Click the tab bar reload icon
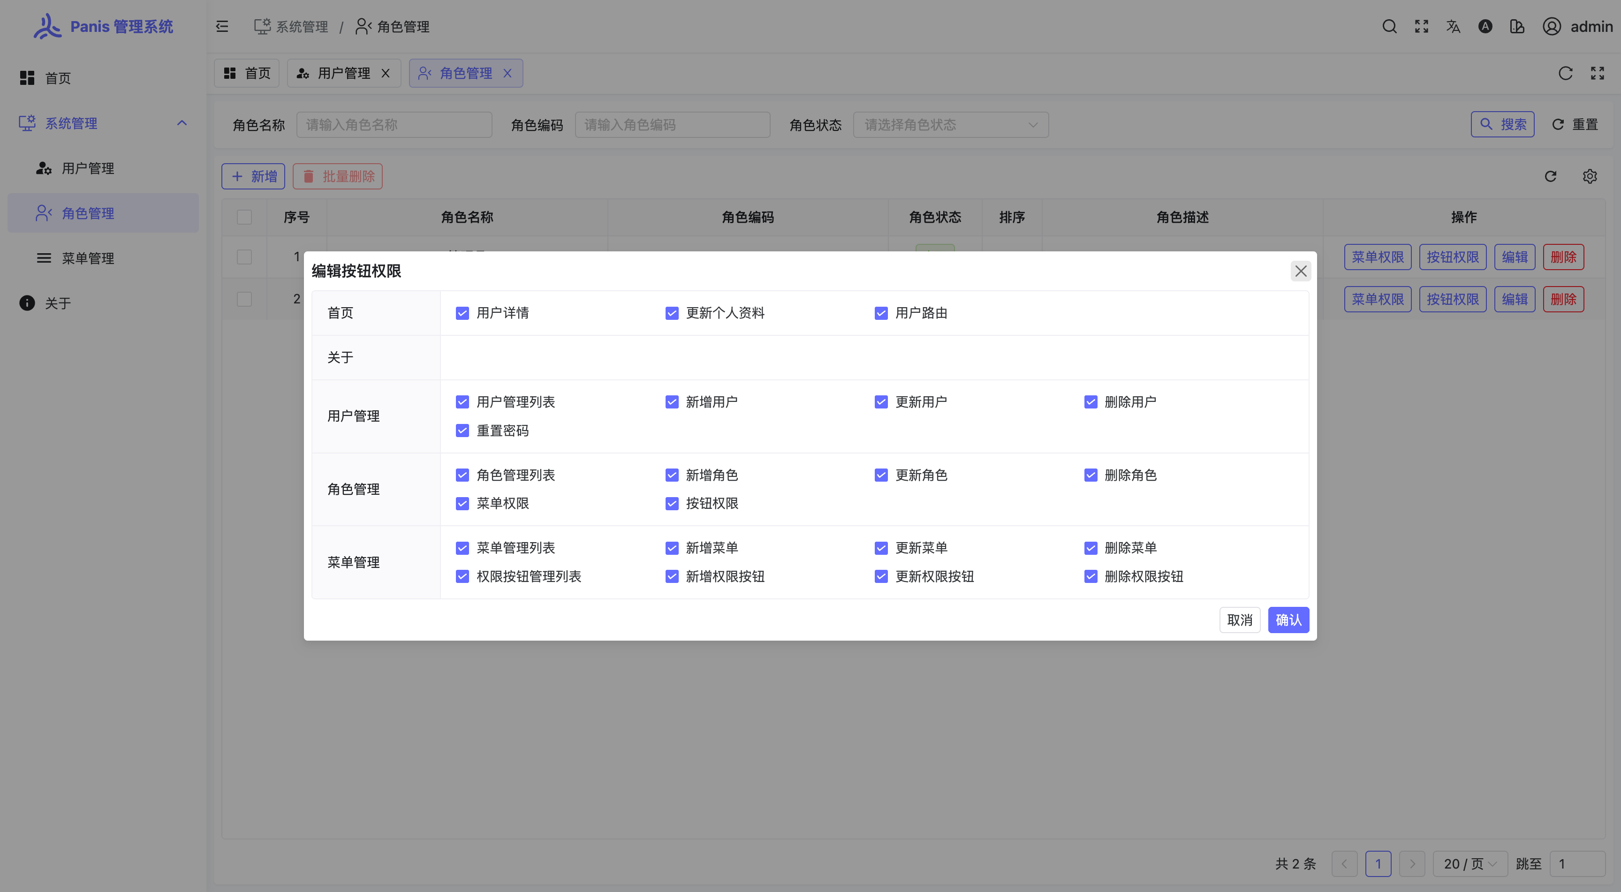1621x892 pixels. click(x=1565, y=74)
